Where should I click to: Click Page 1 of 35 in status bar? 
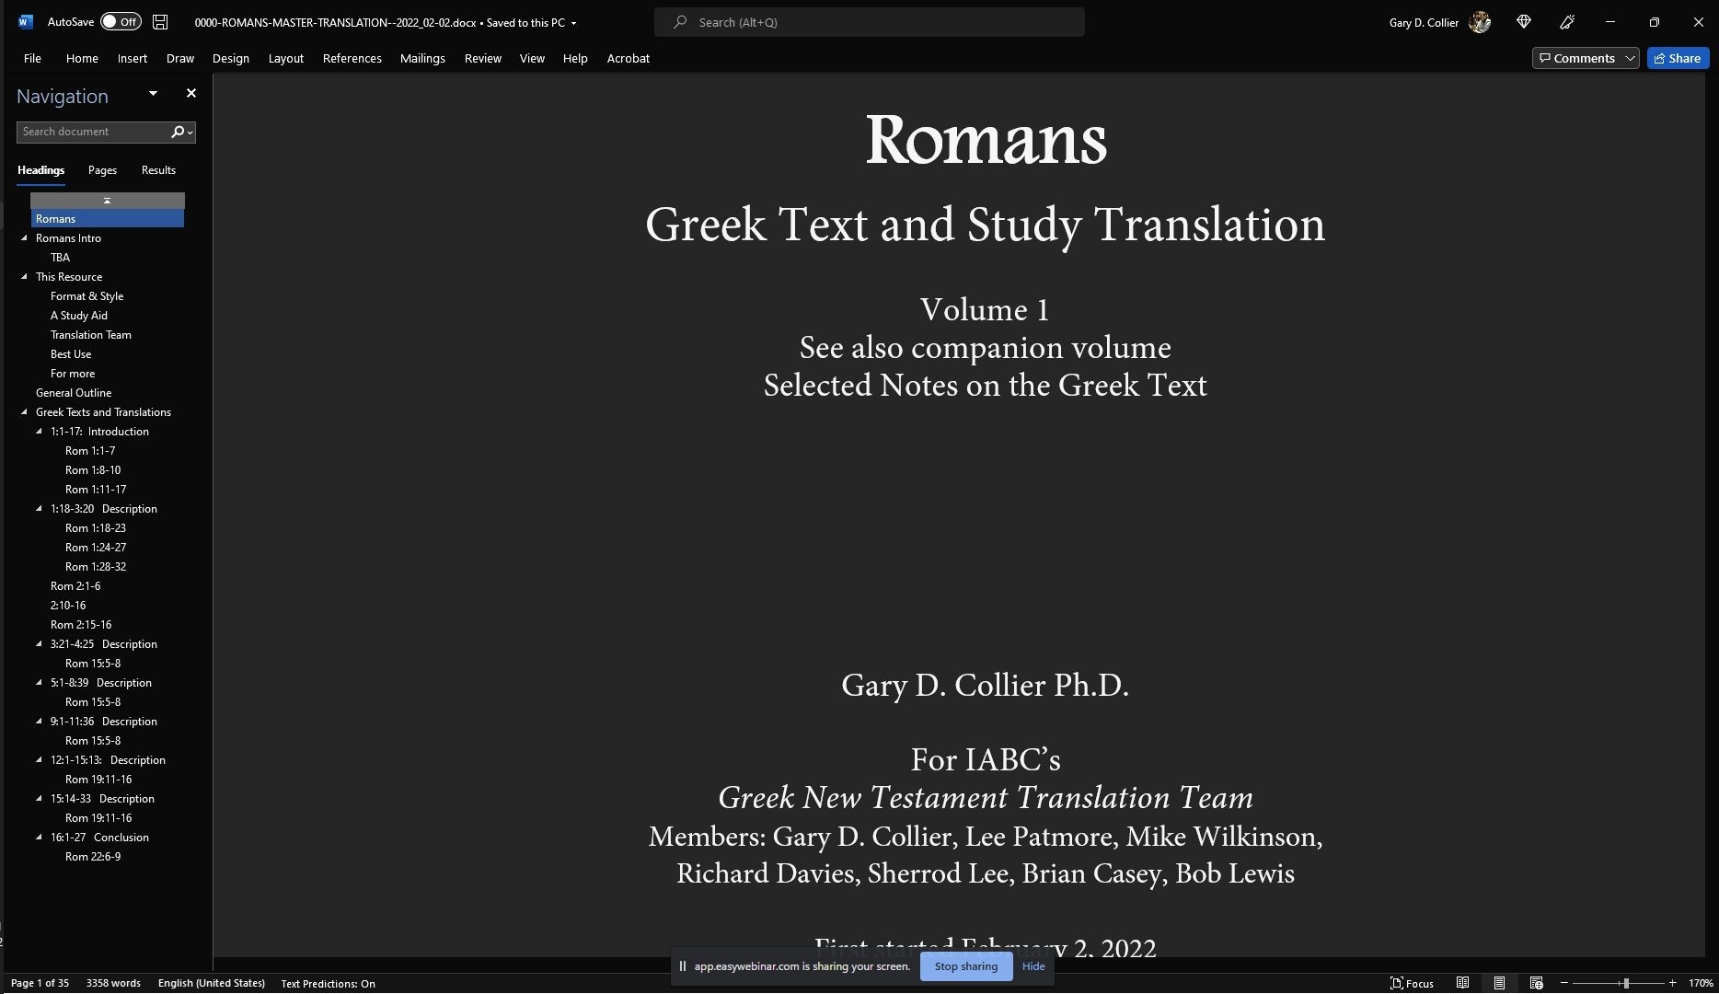coord(40,984)
